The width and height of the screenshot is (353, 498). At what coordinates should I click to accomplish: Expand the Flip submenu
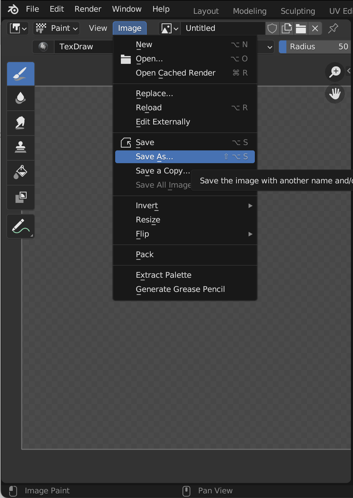point(185,234)
